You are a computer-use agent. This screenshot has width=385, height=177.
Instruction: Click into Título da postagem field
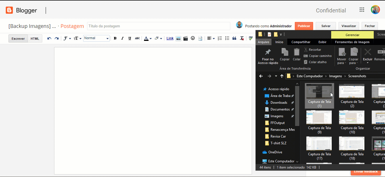click(159, 26)
